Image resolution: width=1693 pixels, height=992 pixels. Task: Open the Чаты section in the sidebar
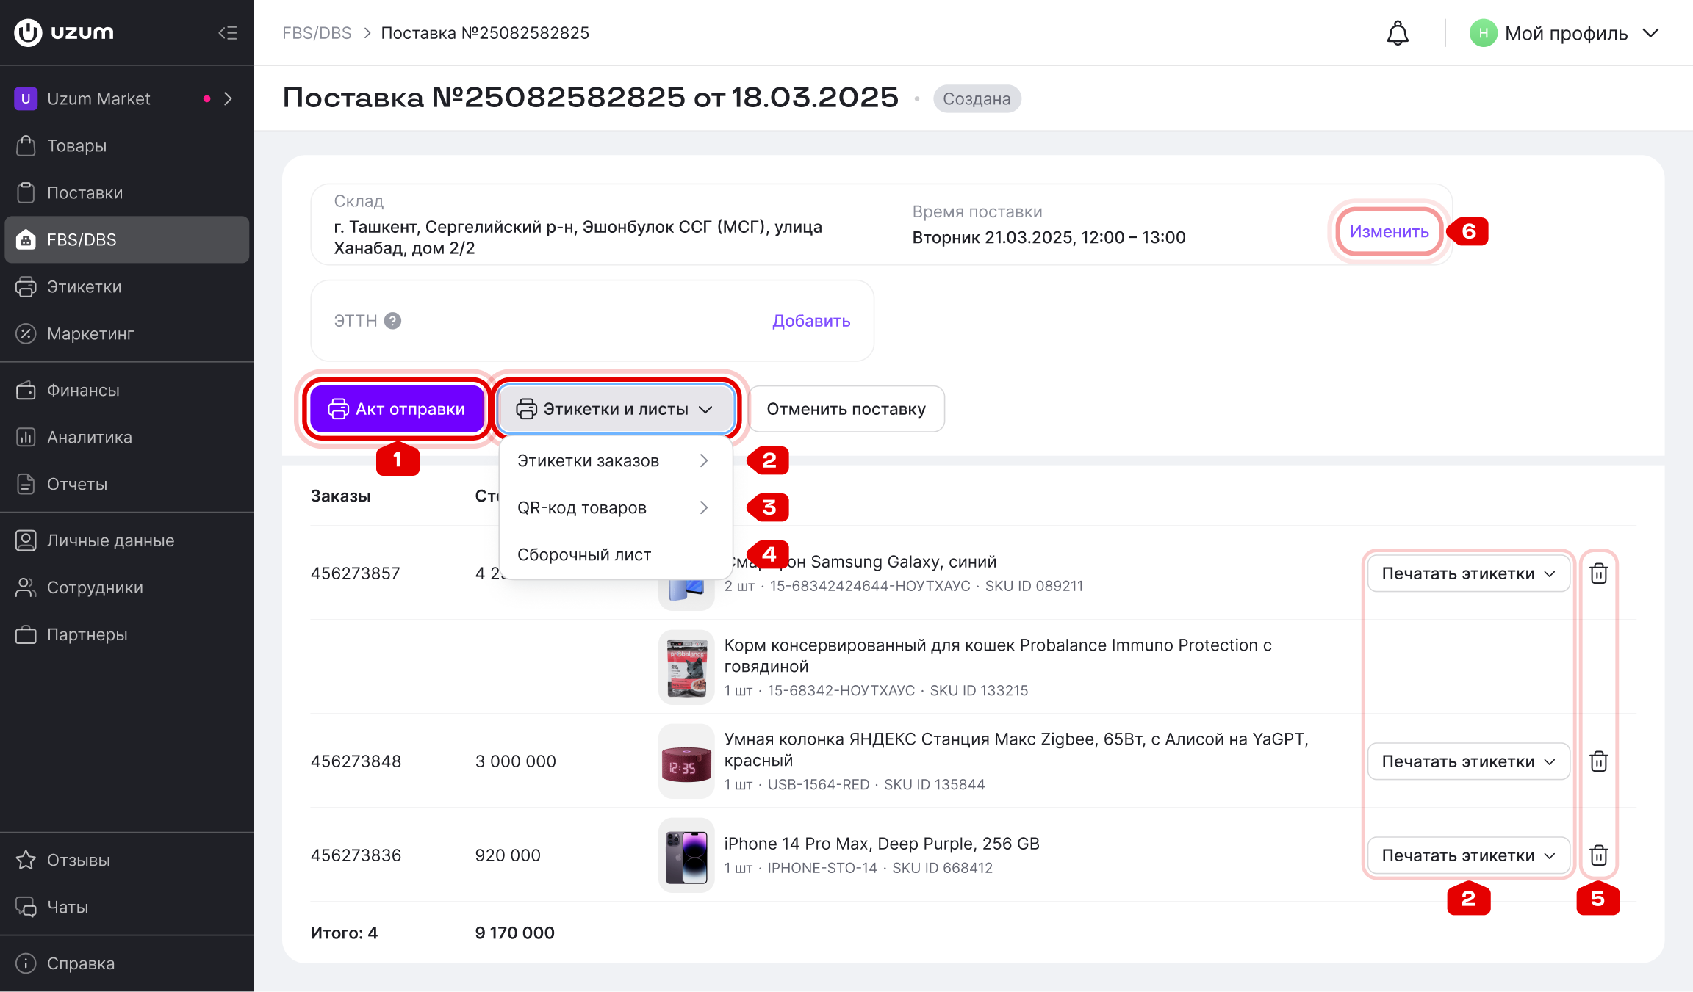pos(126,908)
